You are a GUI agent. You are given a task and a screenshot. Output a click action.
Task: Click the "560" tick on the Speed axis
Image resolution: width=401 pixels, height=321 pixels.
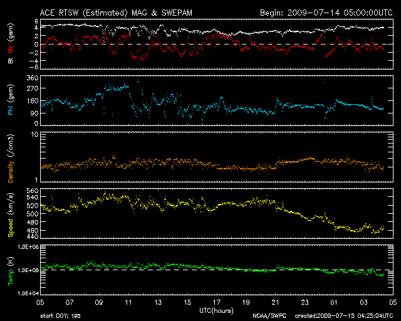[33, 191]
